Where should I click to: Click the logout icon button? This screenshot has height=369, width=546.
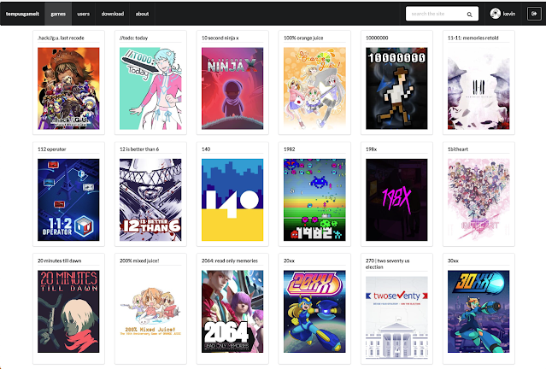(534, 14)
